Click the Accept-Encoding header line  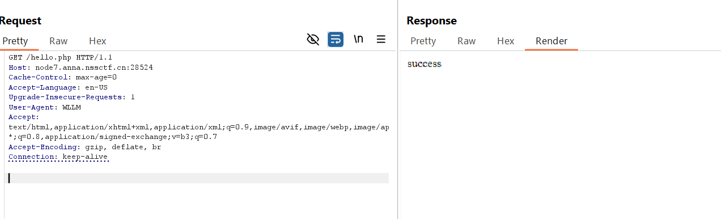pyautogui.click(x=85, y=146)
